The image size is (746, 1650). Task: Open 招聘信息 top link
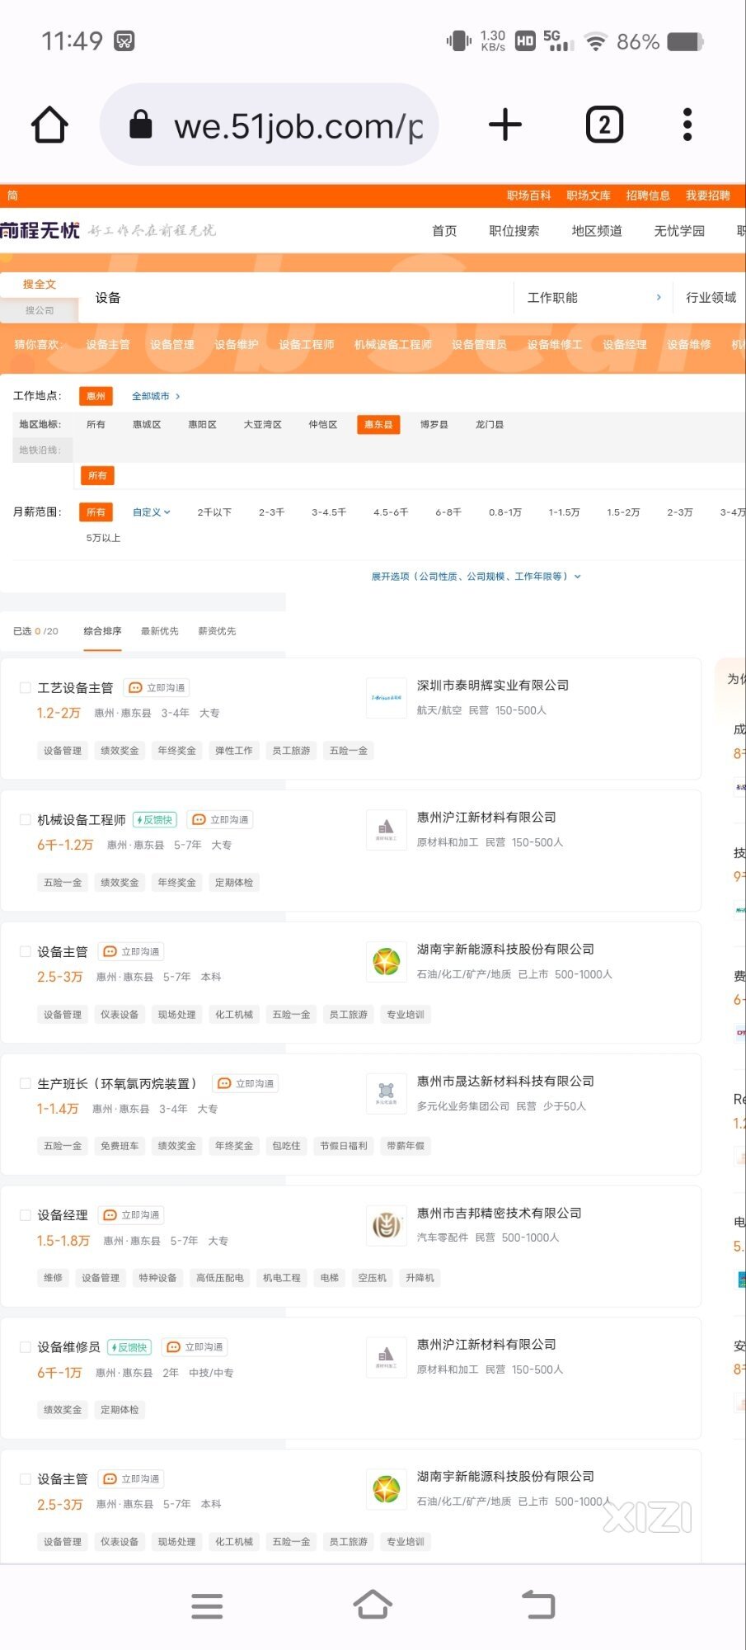[648, 196]
